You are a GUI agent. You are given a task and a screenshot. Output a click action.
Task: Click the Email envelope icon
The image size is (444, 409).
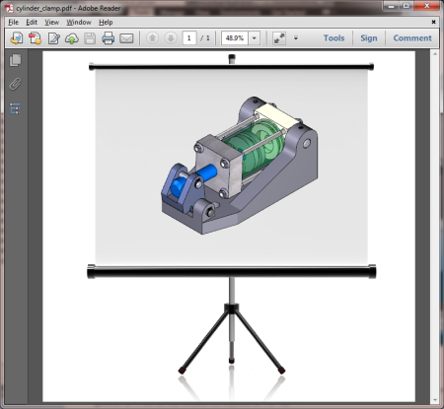126,38
